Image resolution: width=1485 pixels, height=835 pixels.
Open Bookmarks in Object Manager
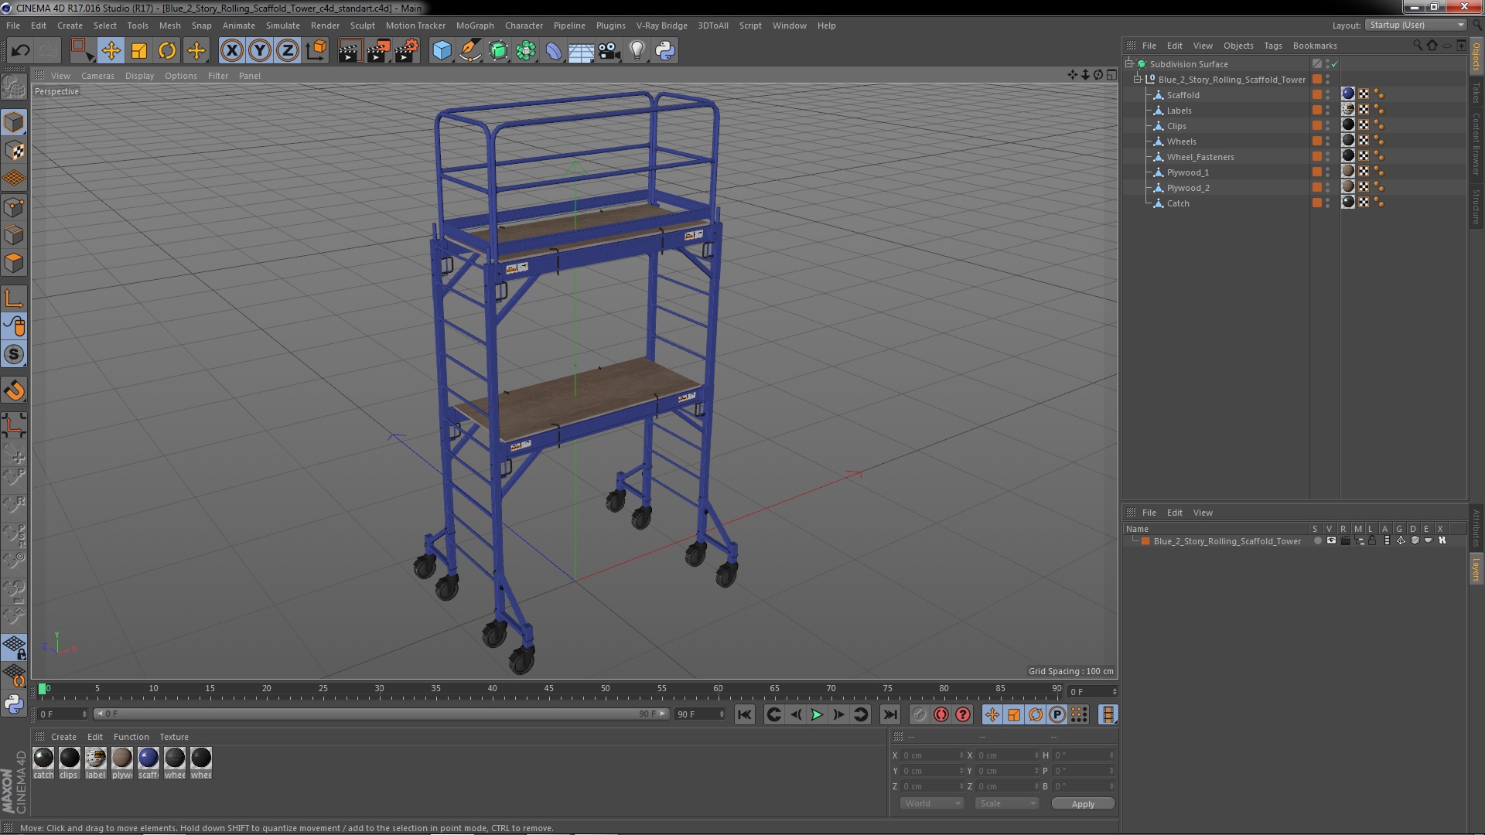point(1315,46)
